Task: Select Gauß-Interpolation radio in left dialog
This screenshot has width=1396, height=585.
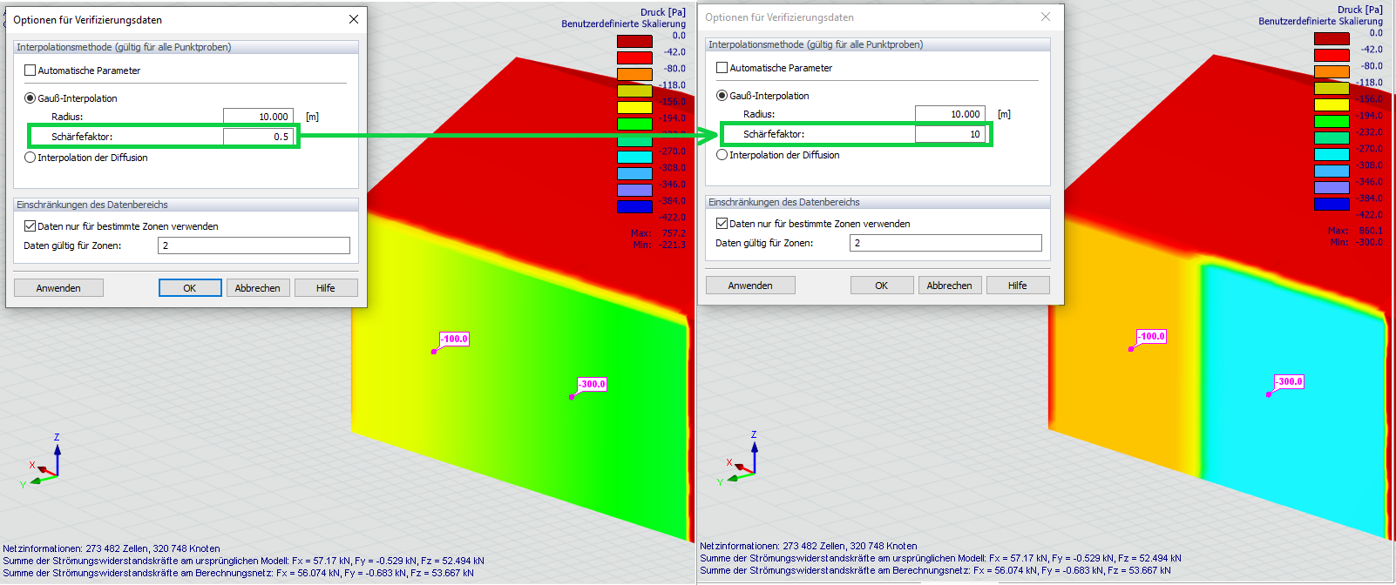Action: pos(30,98)
